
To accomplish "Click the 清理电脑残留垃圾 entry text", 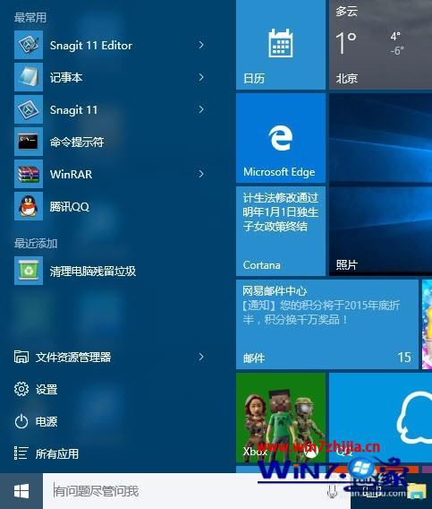I will pyautogui.click(x=93, y=271).
